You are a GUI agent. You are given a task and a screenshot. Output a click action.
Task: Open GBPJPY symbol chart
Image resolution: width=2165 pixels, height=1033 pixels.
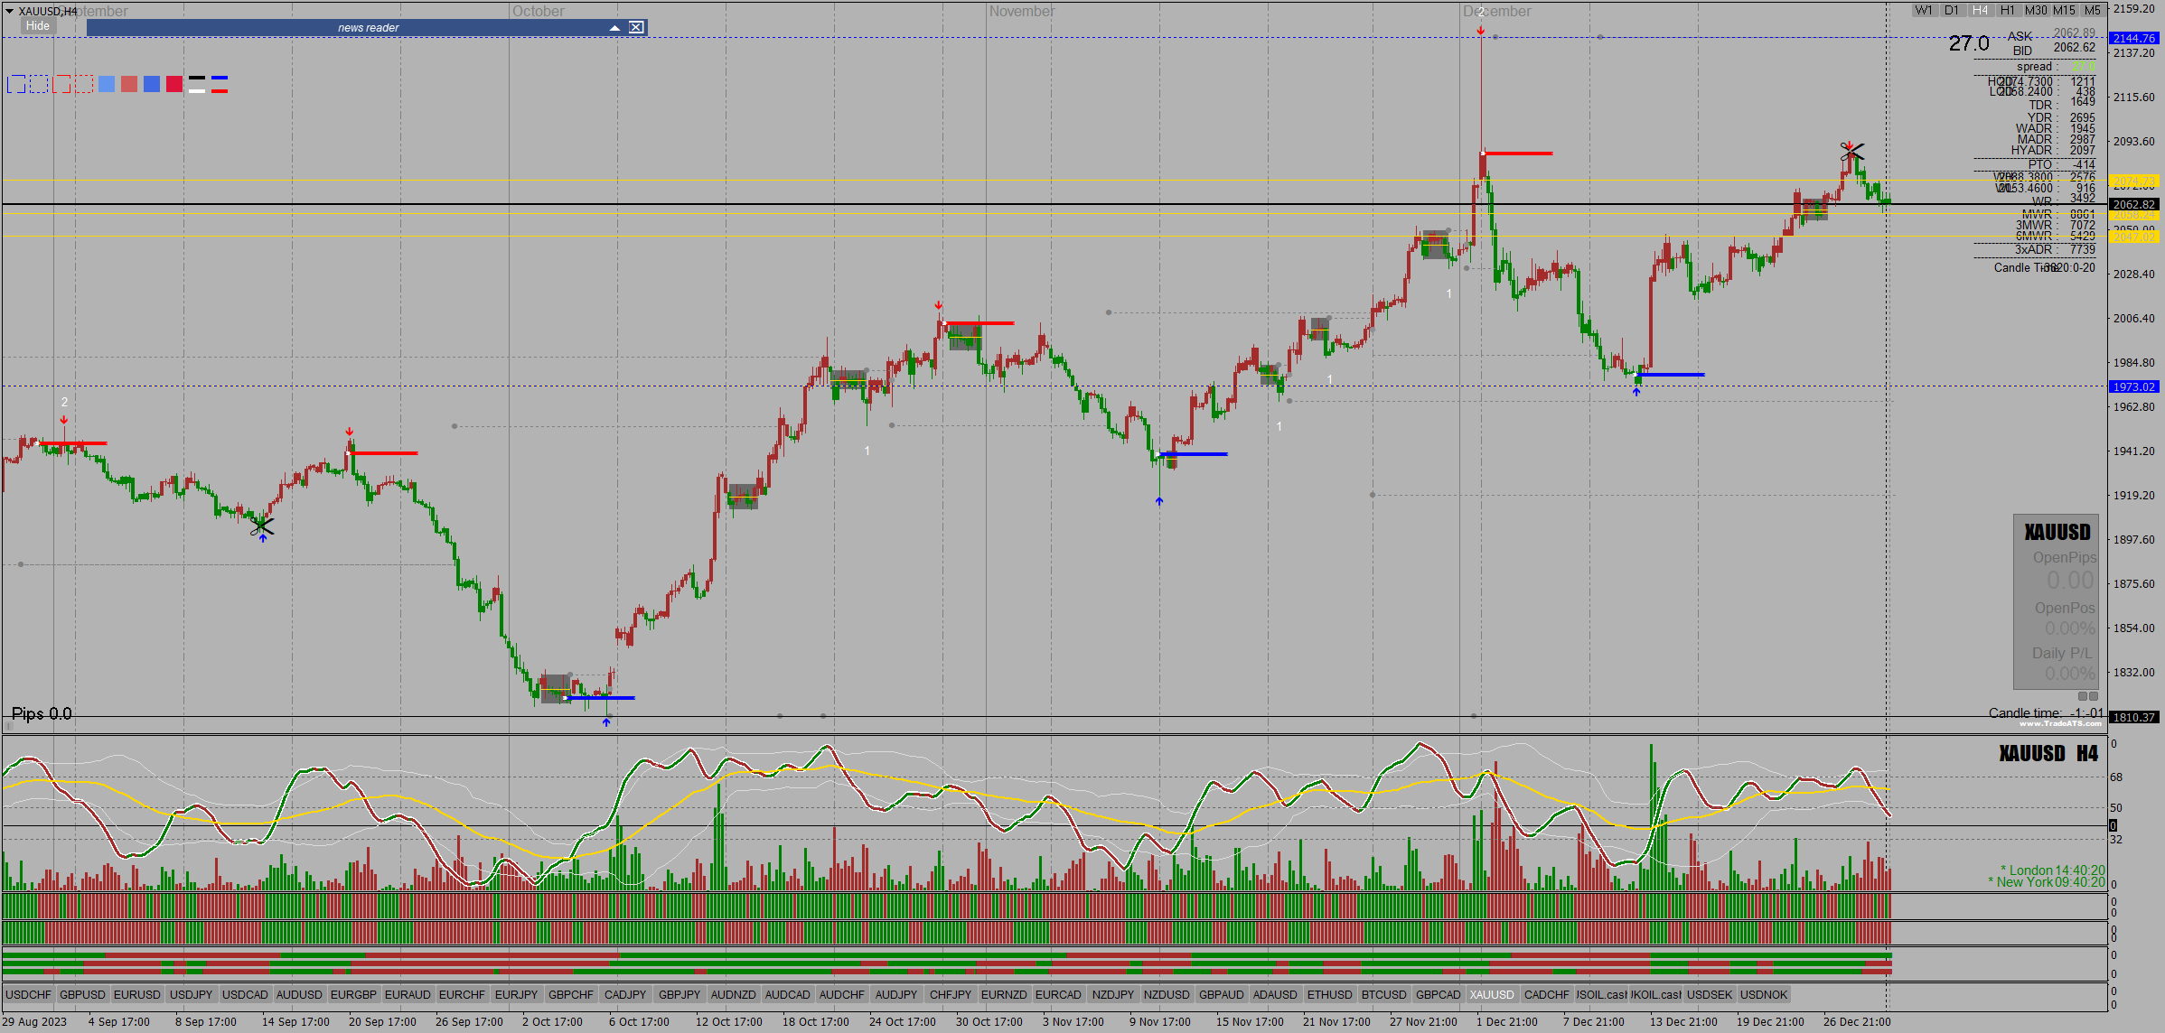679,995
